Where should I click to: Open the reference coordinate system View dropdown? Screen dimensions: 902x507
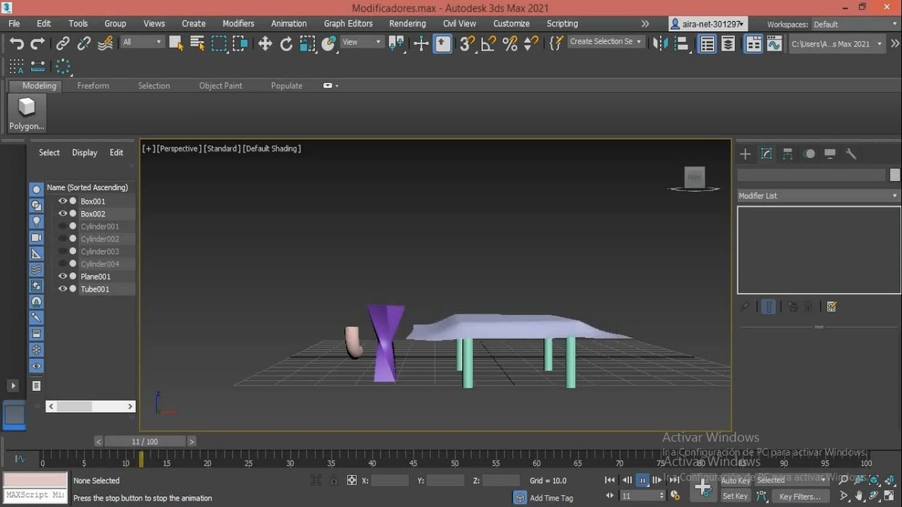(362, 42)
